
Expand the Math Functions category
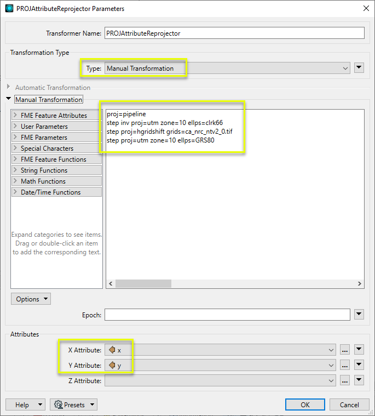tap(56, 181)
